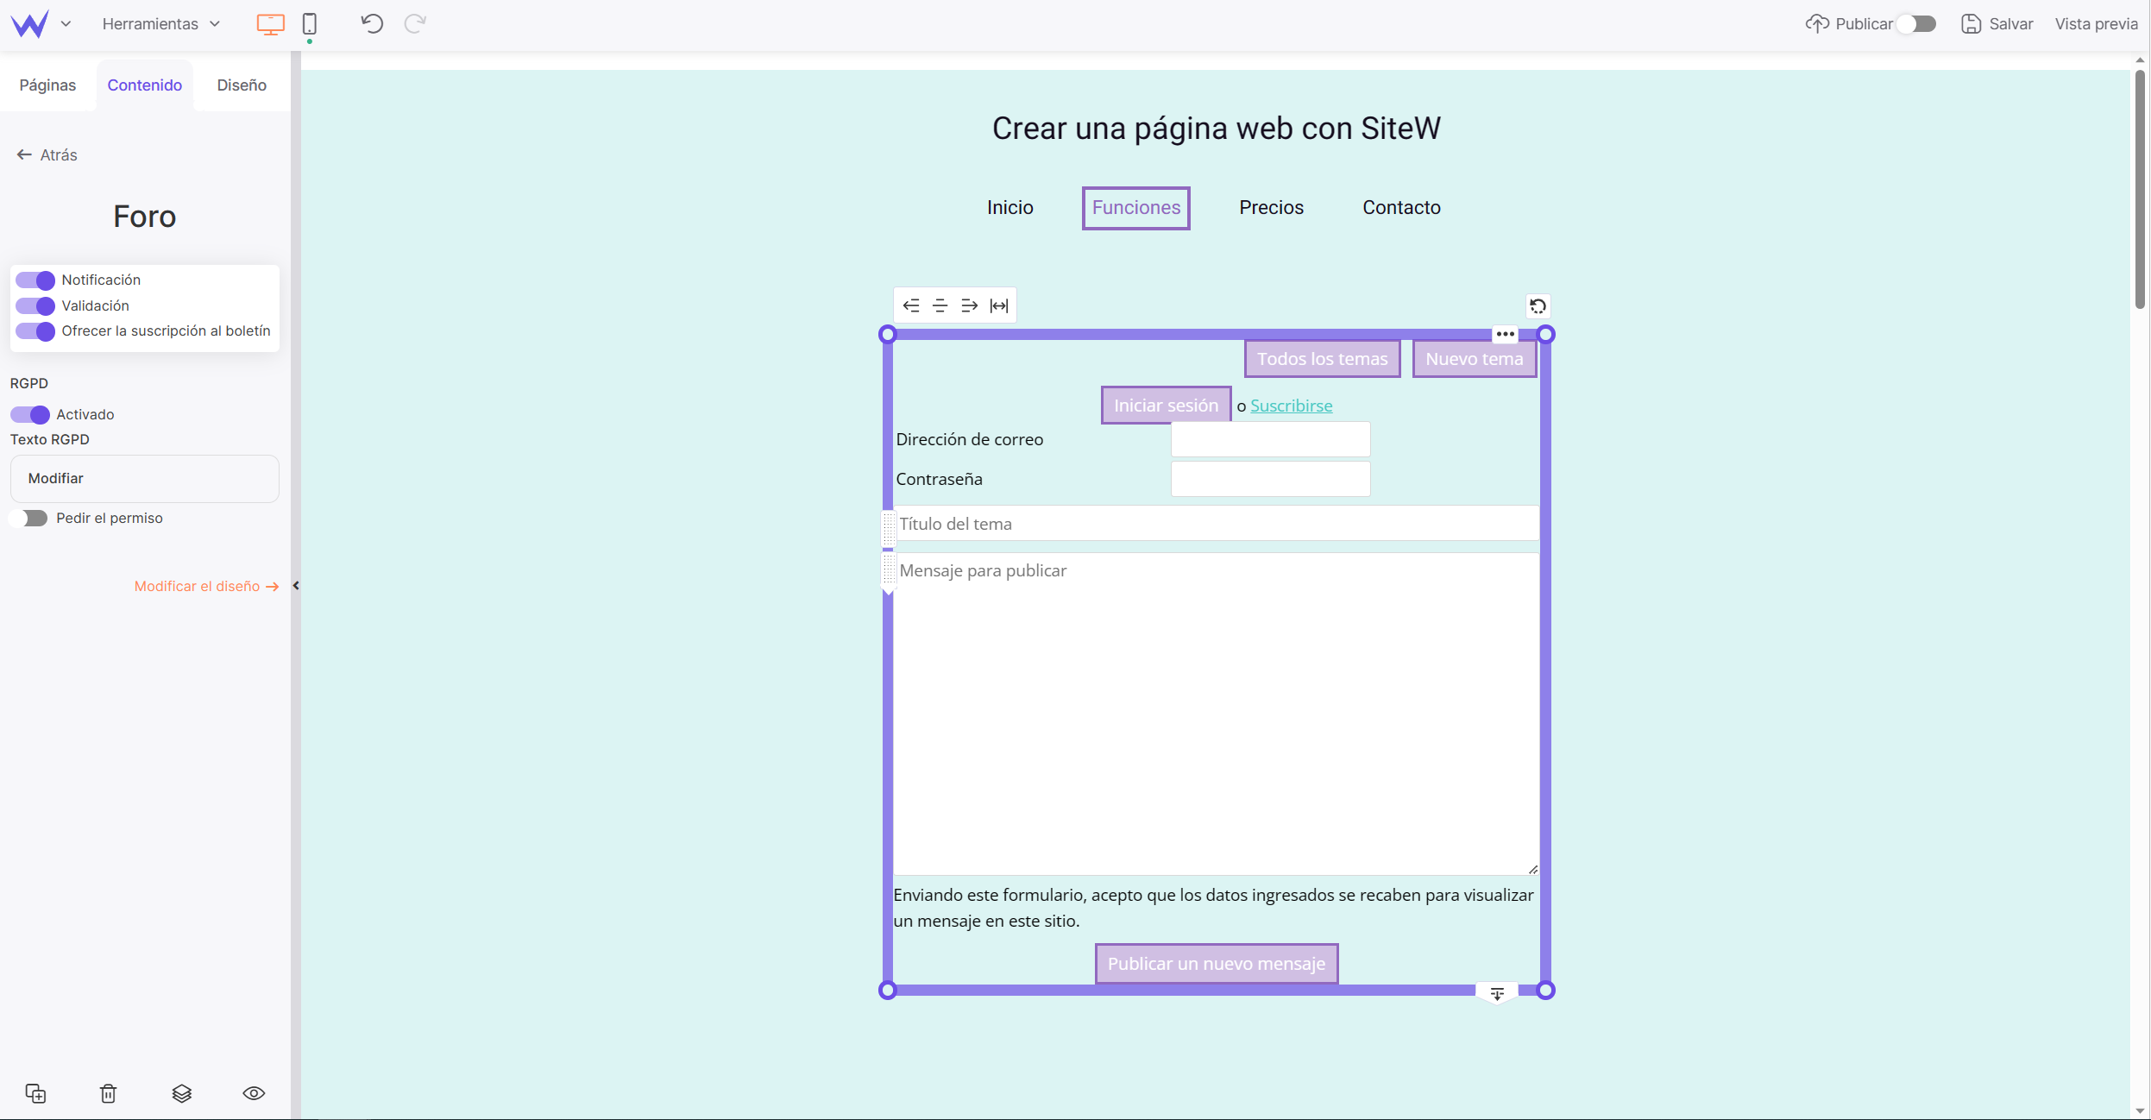Click top-left resize handle of block
2151x1120 pixels.
887,334
